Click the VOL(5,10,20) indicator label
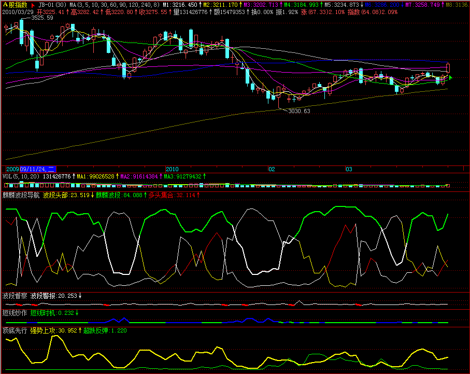This screenshot has height=374, width=470. [x=21, y=176]
